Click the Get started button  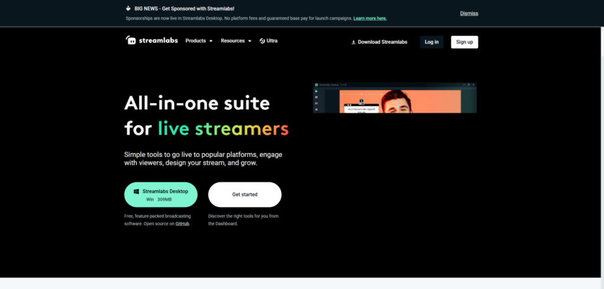point(245,195)
